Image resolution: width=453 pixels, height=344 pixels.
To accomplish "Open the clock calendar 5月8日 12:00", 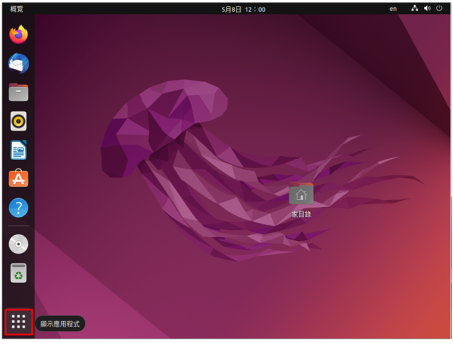I will 243,9.
